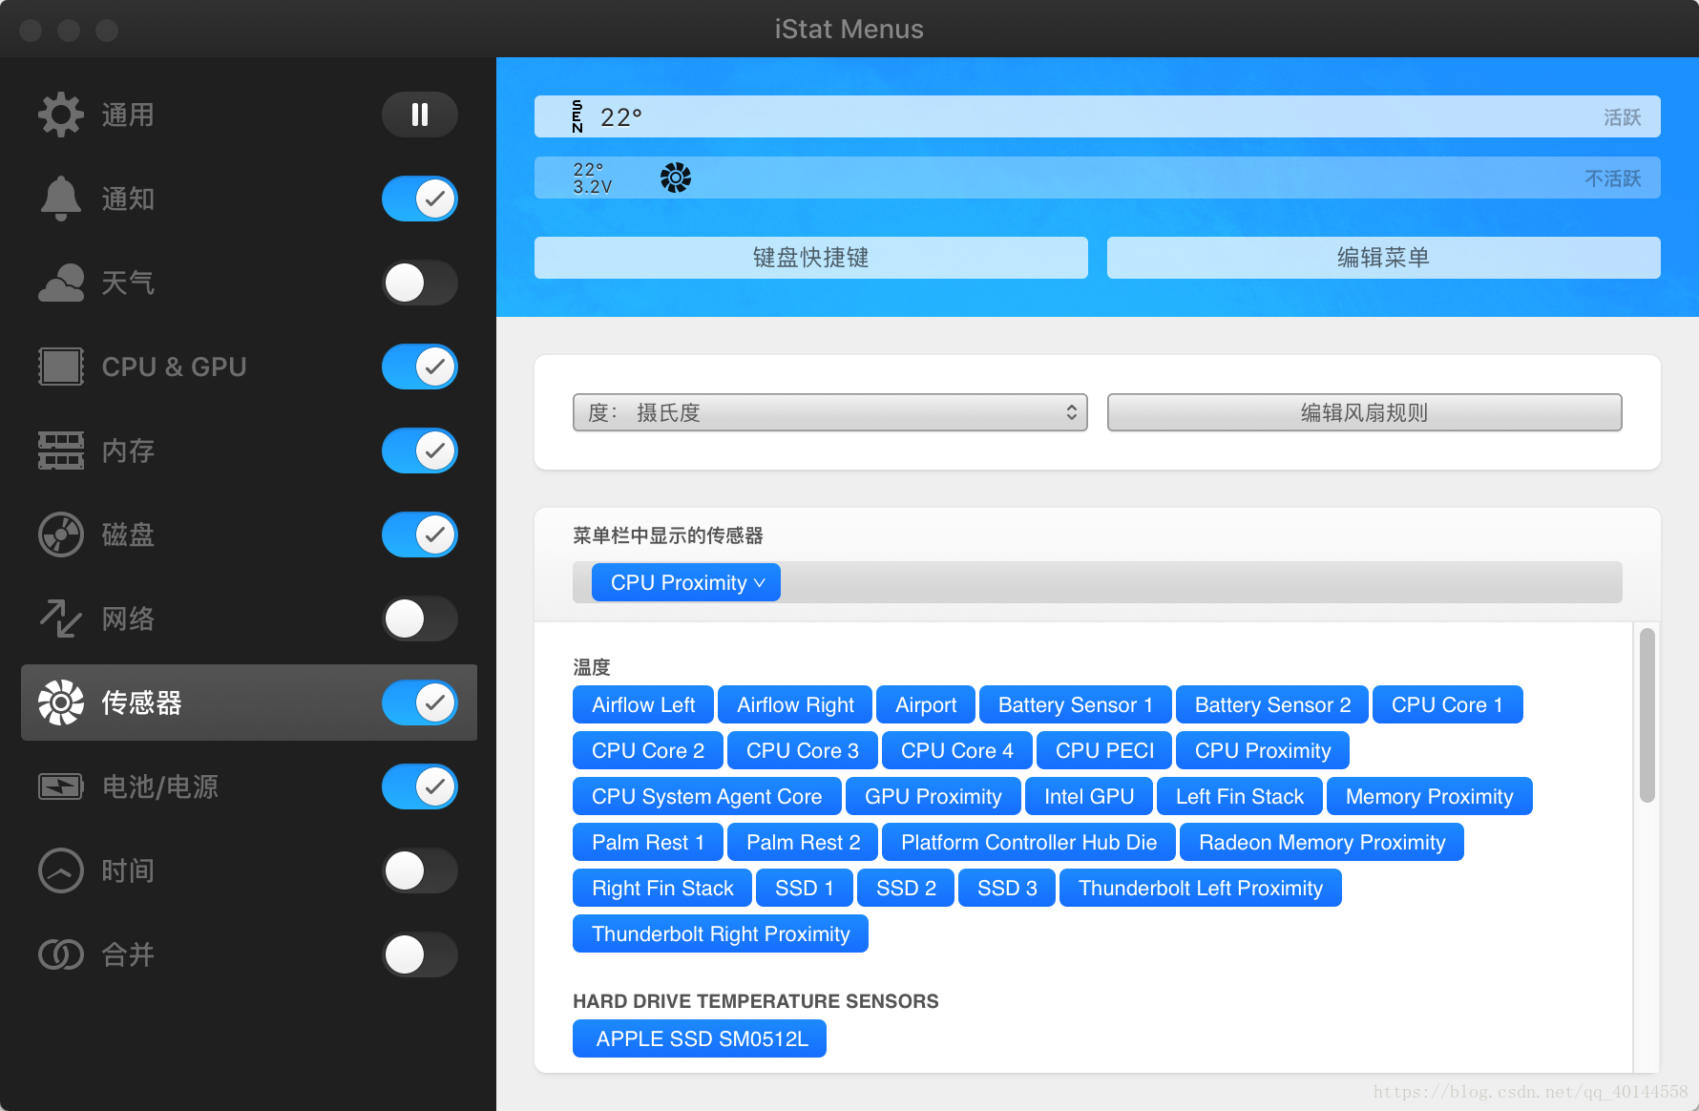Select the Airport sensor tag
The image size is (1699, 1111).
(926, 704)
